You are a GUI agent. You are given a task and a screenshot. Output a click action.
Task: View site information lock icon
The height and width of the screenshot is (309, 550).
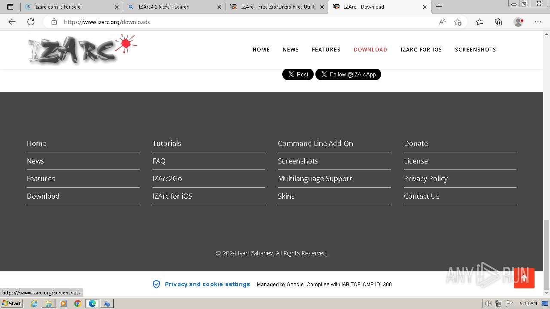point(54,22)
